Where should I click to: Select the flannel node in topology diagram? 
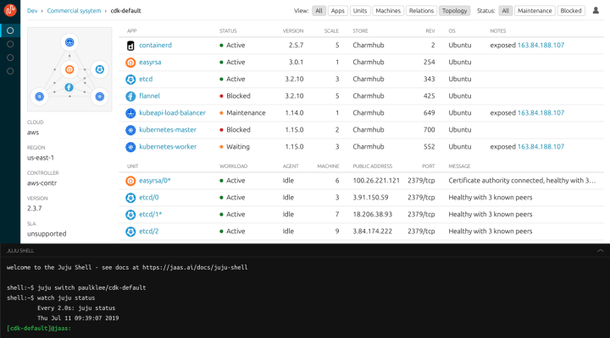coord(69,87)
